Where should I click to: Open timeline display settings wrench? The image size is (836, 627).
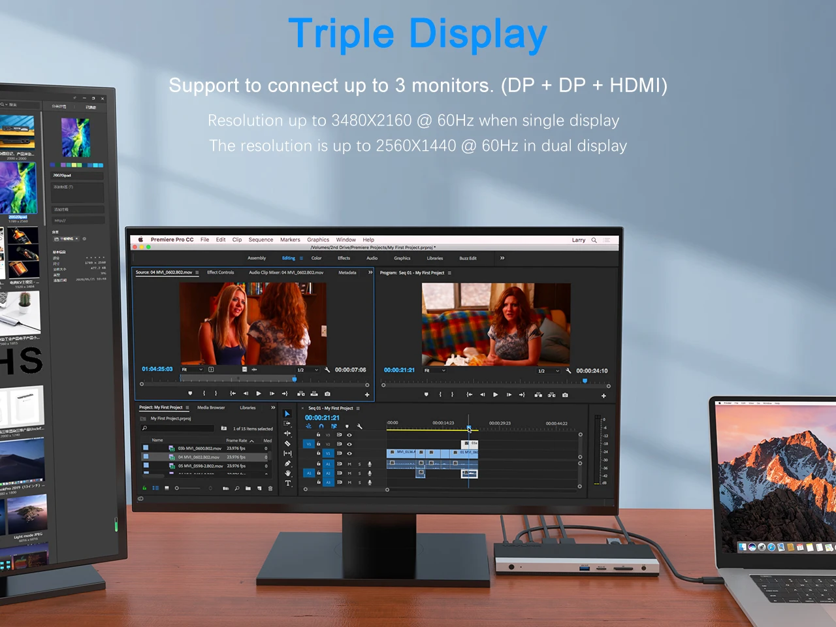pos(359,426)
